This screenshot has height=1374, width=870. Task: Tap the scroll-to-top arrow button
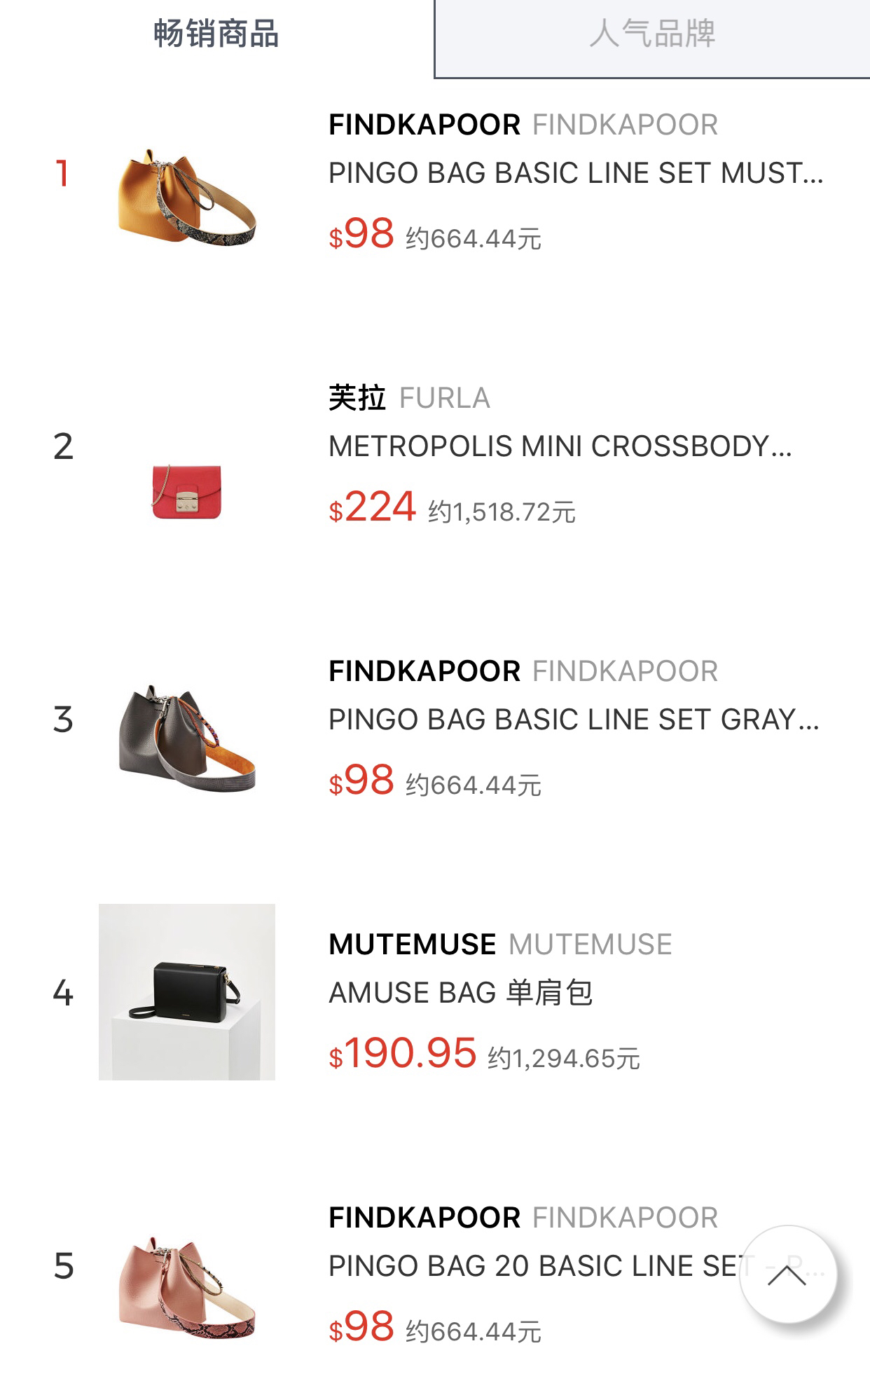point(787,1275)
